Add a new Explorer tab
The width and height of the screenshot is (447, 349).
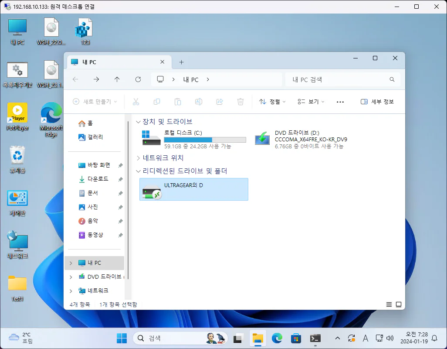181,62
